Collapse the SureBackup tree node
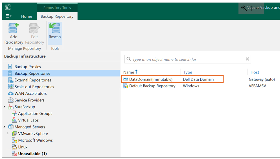The width and height of the screenshot is (280, 159). click(x=4, y=107)
